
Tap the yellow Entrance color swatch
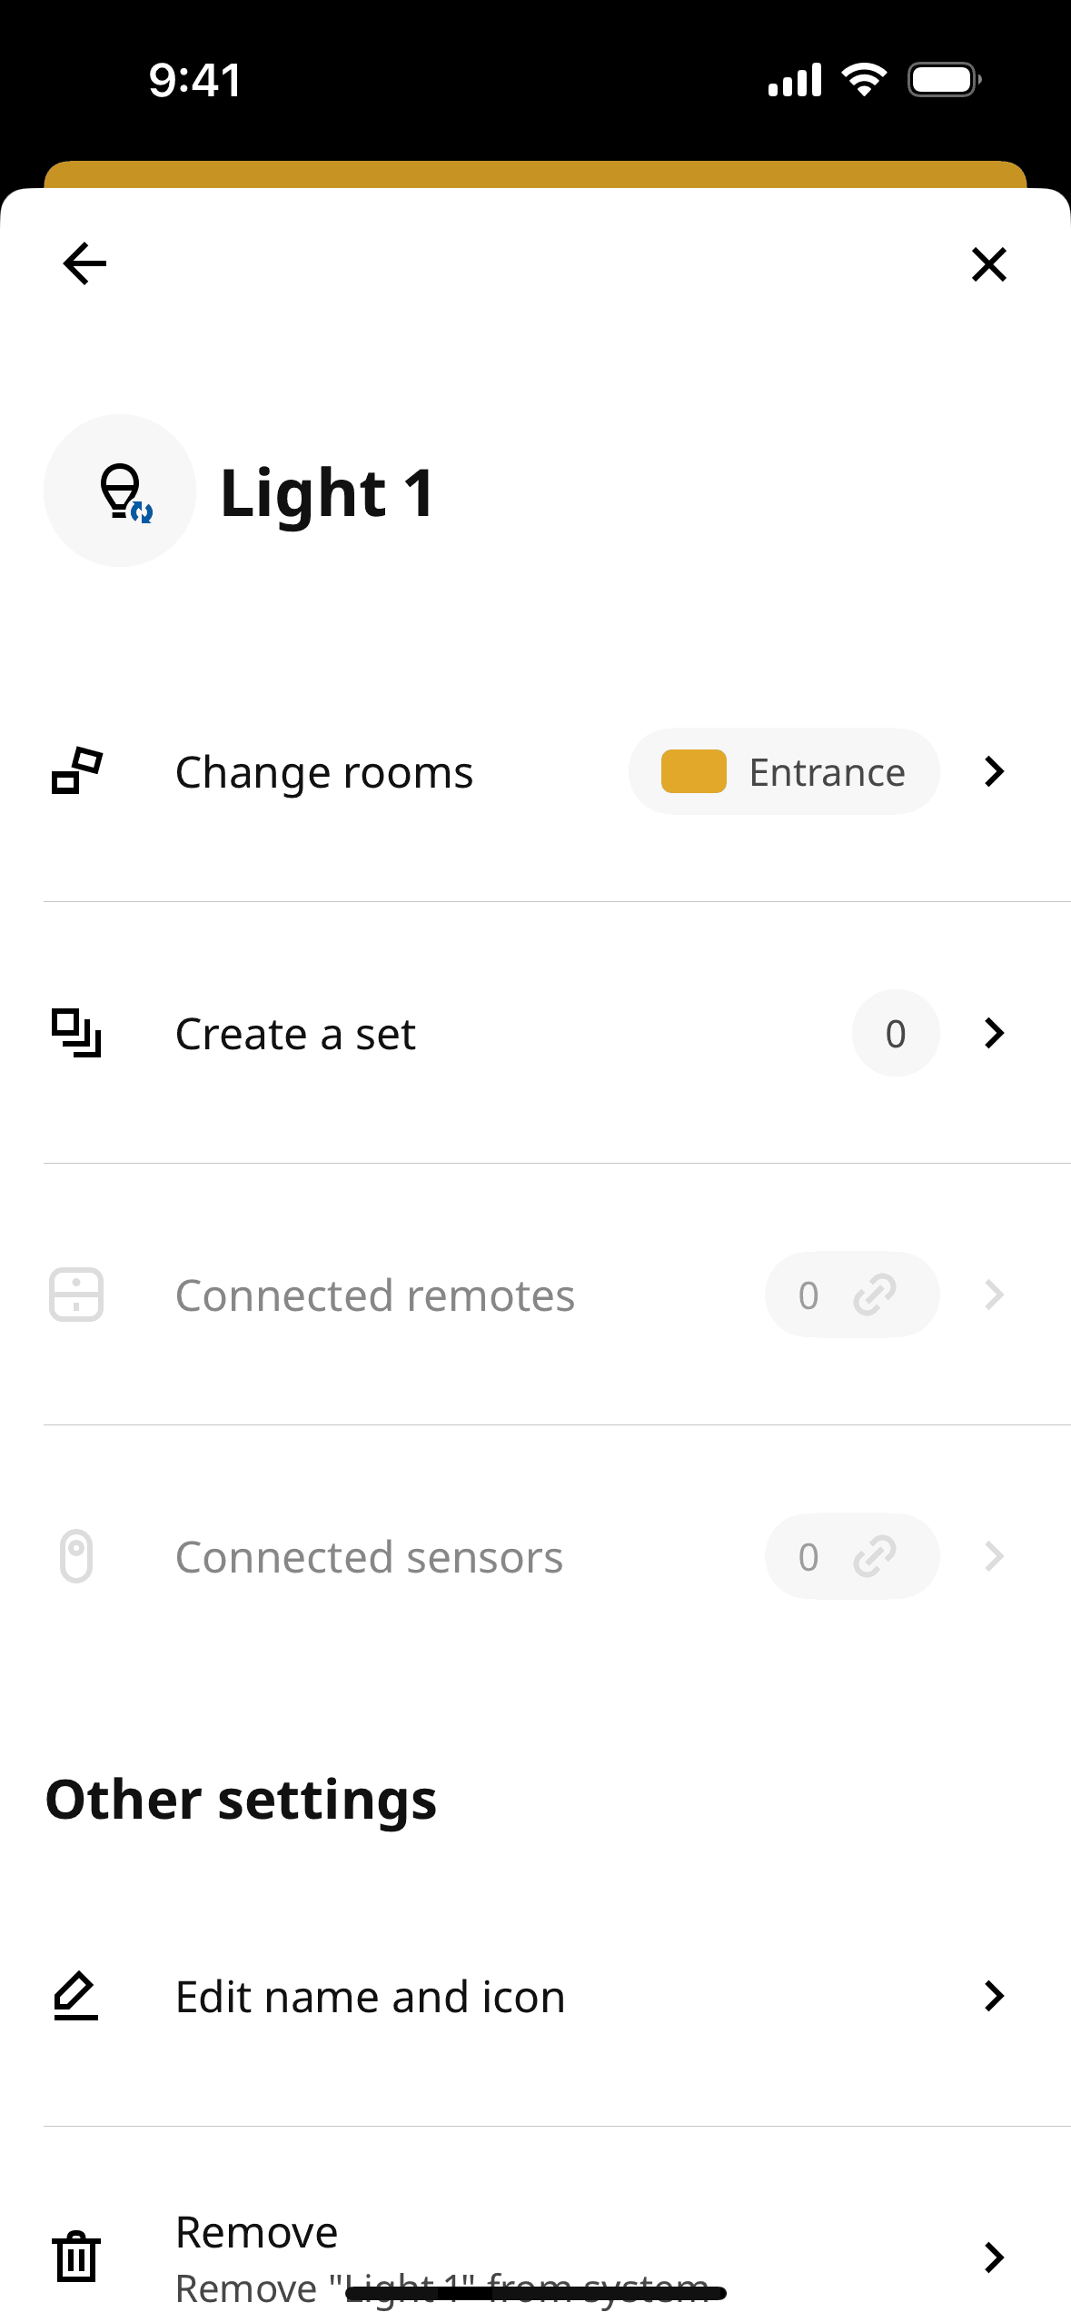(693, 771)
